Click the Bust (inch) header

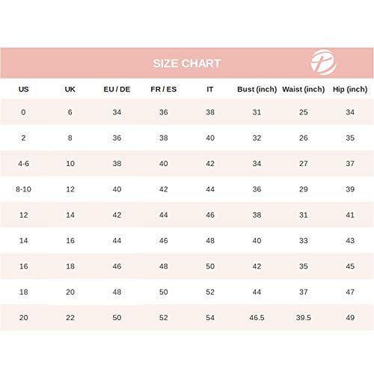257,89
